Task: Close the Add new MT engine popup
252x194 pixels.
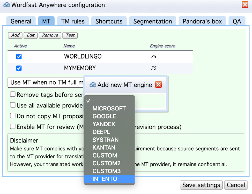Action: tap(158, 84)
